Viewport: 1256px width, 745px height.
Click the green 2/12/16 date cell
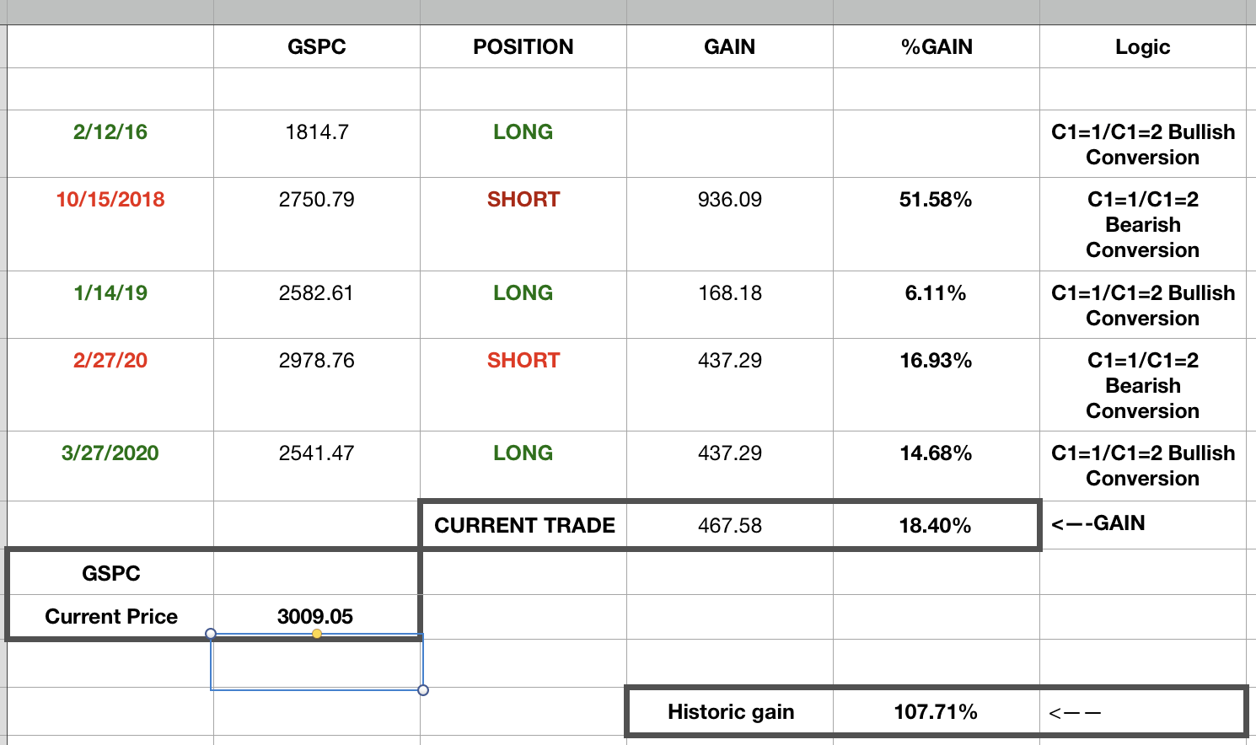pyautogui.click(x=110, y=132)
